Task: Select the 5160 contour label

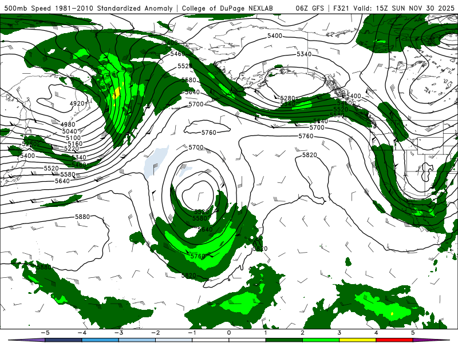Action: [75, 143]
